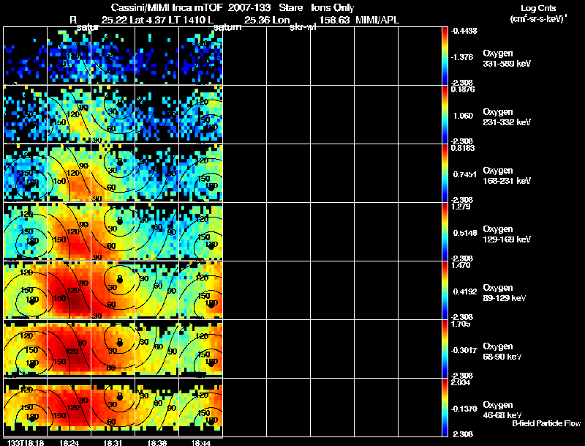The height and width of the screenshot is (446, 585).
Task: Click the 0.4192 color scale value
Action: click(465, 291)
